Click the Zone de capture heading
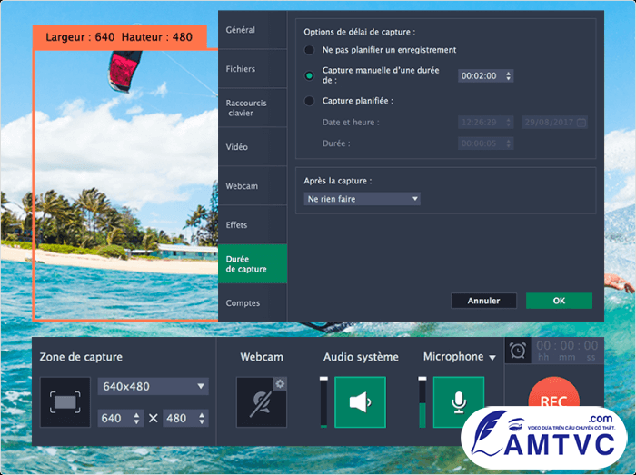Screen dimensions: 636x475 coord(81,357)
